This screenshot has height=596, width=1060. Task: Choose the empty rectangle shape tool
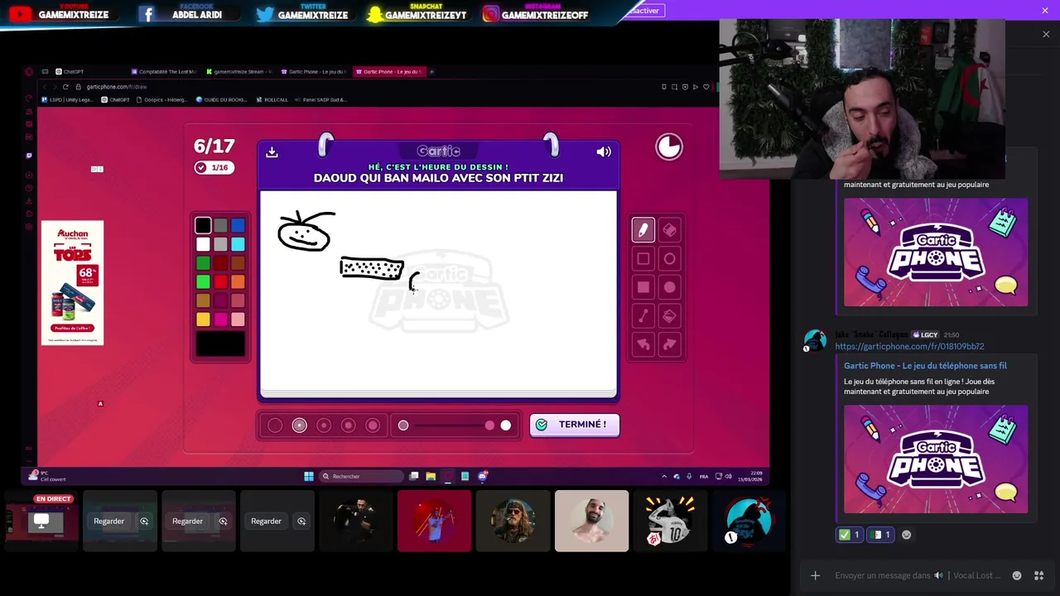[643, 259]
